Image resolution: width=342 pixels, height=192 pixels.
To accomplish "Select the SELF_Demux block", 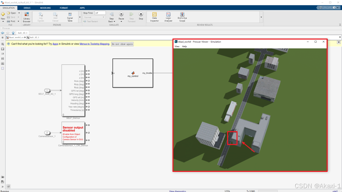I will pyautogui.click(x=73, y=91).
